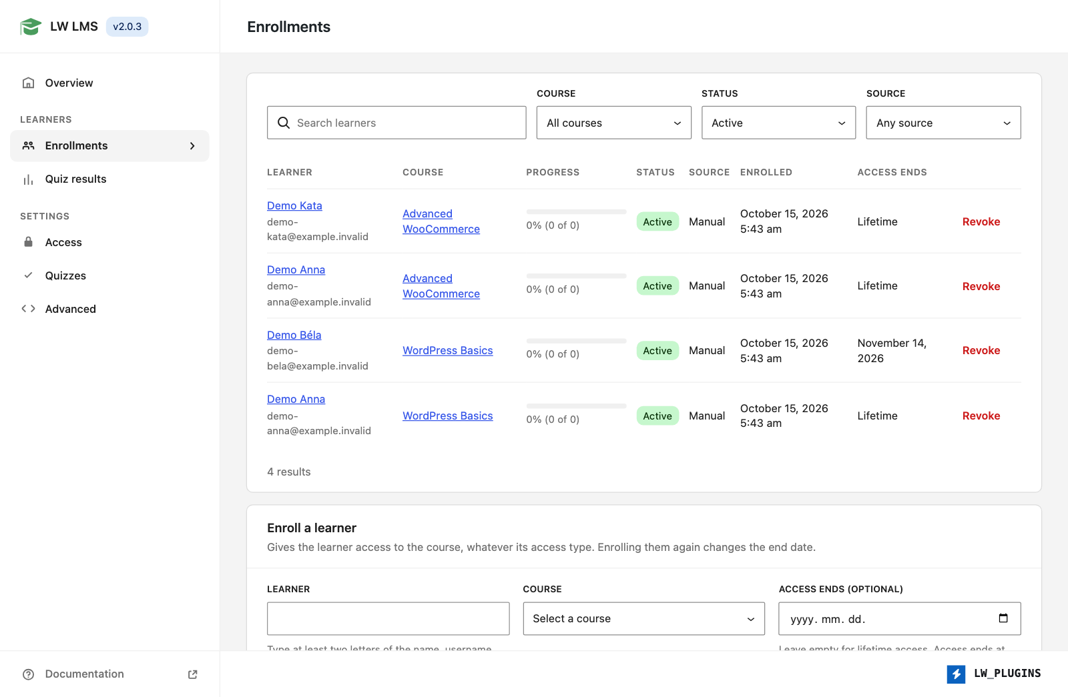Click the external link icon beside Documentation
The image size is (1068, 697).
tap(193, 674)
